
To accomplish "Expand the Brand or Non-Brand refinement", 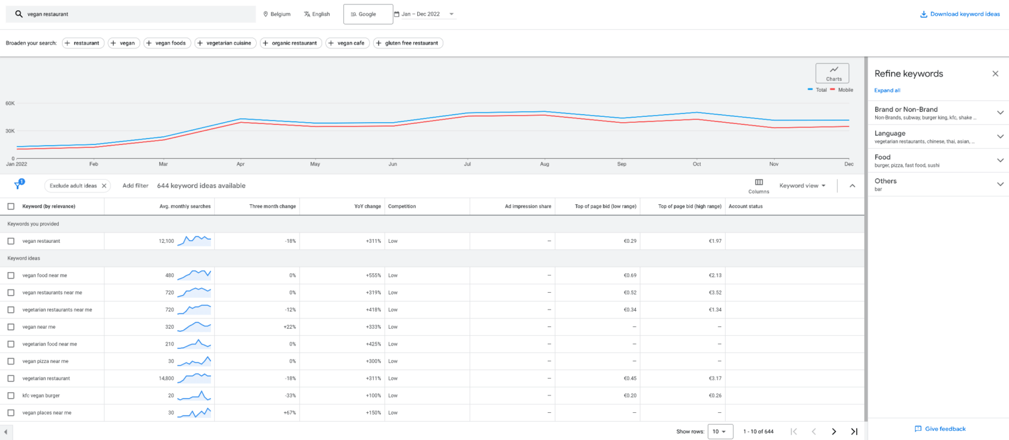I will tap(1000, 112).
